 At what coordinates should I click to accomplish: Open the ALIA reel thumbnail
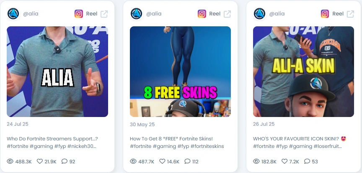pyautogui.click(x=57, y=71)
